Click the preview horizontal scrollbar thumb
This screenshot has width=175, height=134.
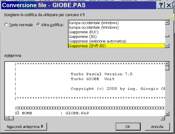[x=11, y=118]
